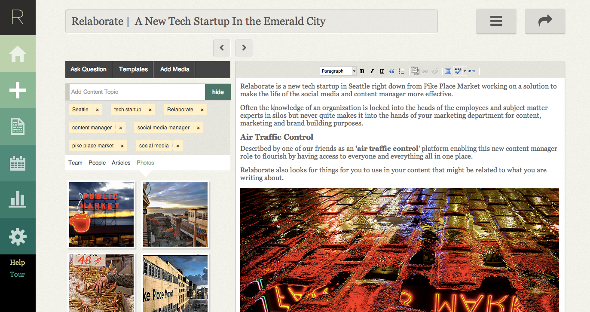Screen dimensions: 590x312
Task: Open the hamburger menu button
Action: (496, 21)
